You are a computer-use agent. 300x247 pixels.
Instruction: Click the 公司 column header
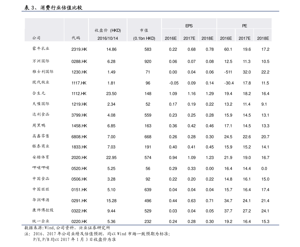(x=36, y=38)
